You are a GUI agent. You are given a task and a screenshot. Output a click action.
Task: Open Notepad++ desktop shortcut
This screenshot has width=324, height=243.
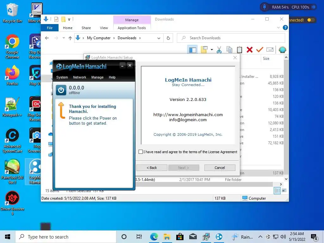(x=12, y=107)
